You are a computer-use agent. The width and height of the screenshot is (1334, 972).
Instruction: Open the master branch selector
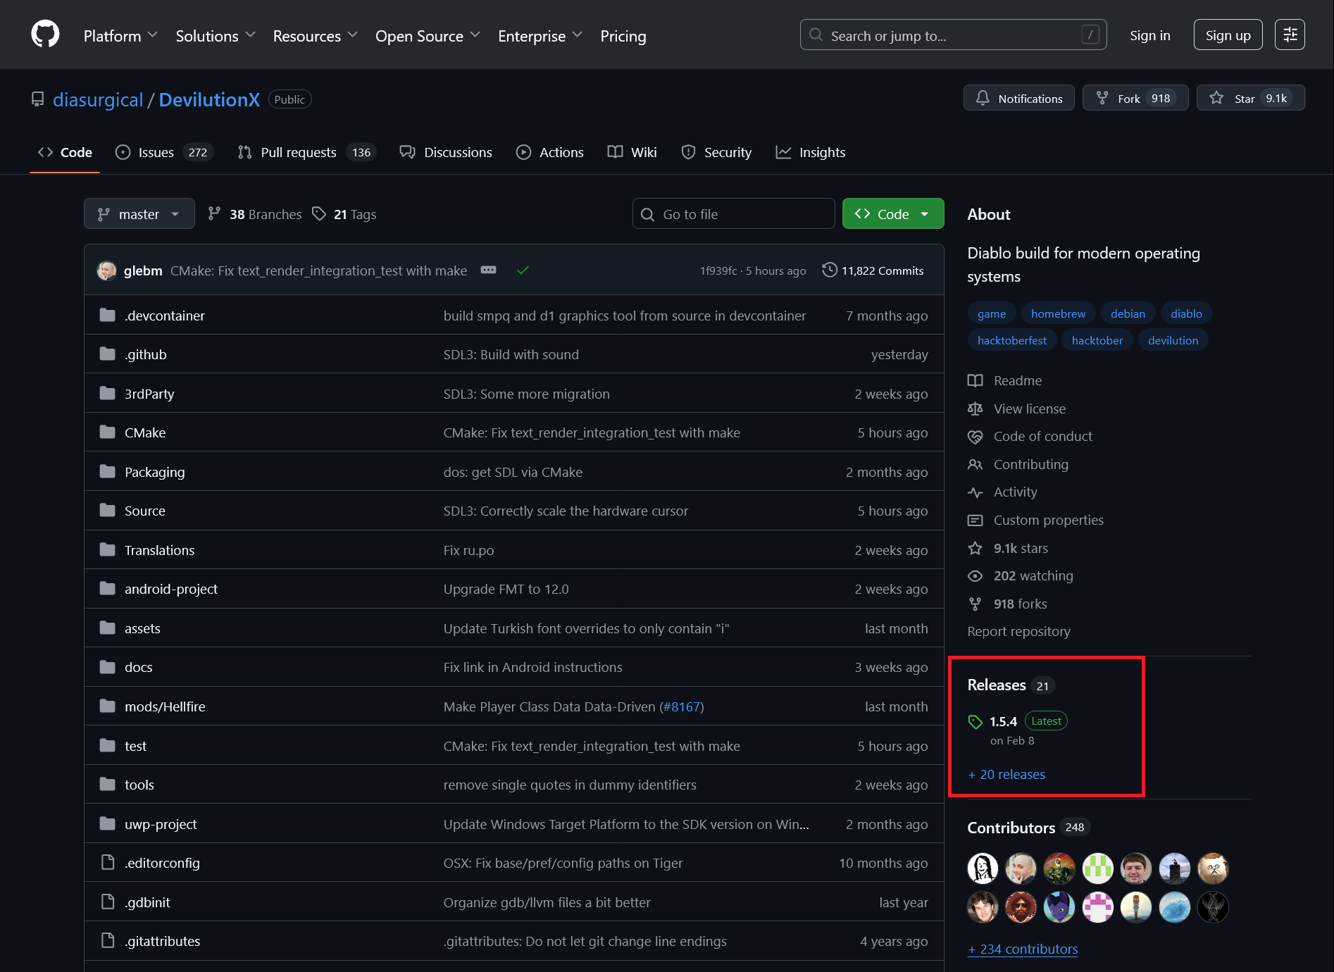[x=139, y=213]
